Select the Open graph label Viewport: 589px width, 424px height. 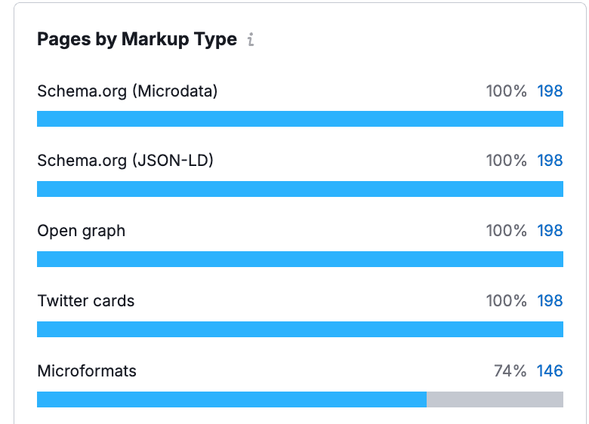pos(81,231)
